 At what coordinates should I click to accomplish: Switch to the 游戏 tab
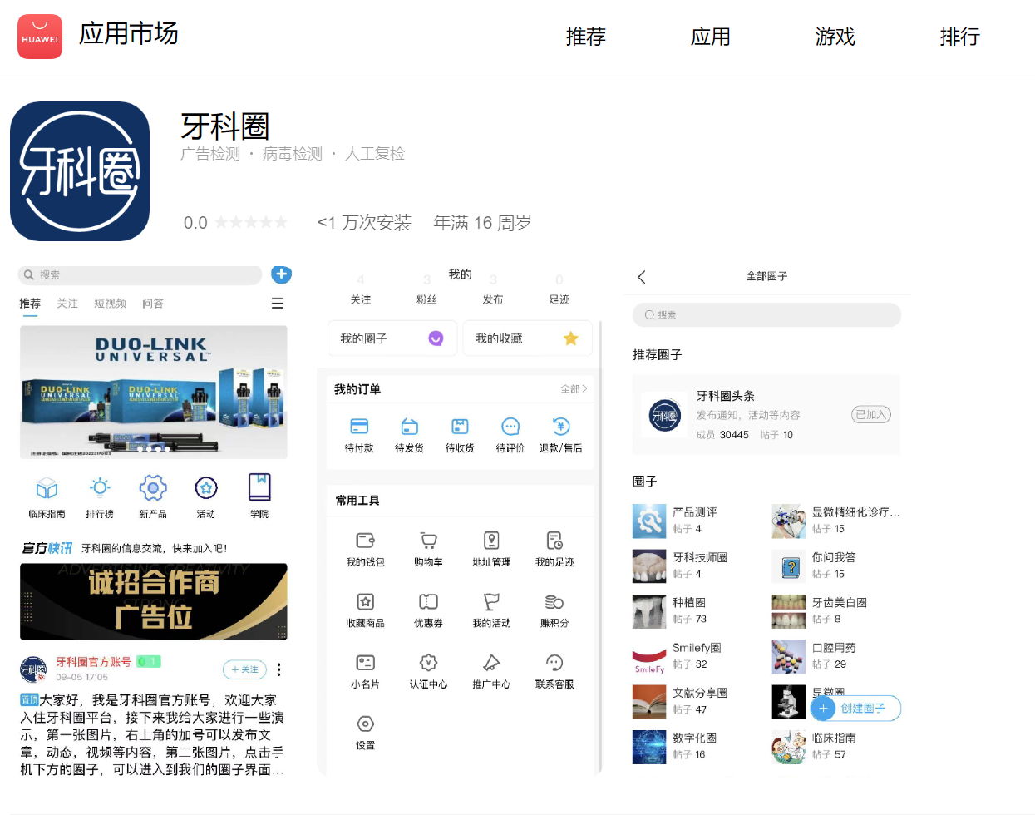click(835, 37)
